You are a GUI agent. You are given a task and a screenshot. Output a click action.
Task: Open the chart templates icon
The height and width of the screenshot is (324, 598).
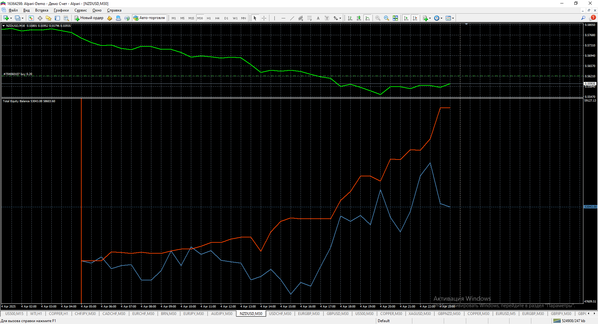pos(448,18)
